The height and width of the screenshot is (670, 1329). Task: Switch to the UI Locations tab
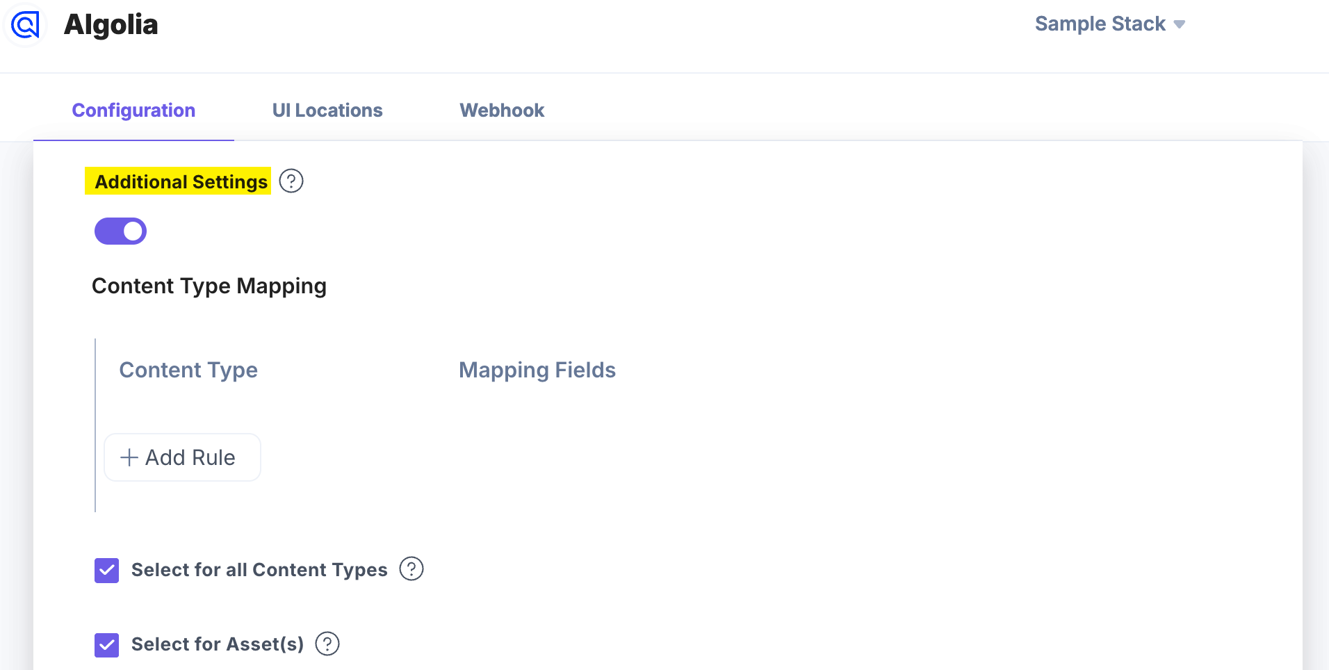[x=327, y=111]
